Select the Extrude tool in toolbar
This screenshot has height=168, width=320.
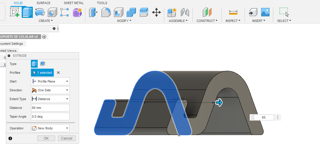(x=27, y=12)
